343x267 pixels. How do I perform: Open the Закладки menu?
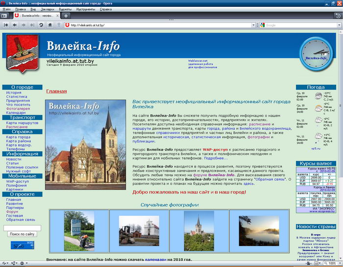click(x=47, y=9)
